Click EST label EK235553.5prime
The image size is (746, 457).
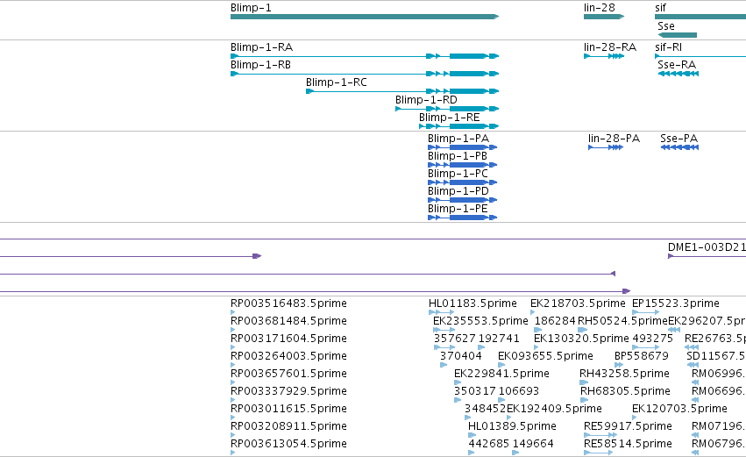pyautogui.click(x=480, y=321)
